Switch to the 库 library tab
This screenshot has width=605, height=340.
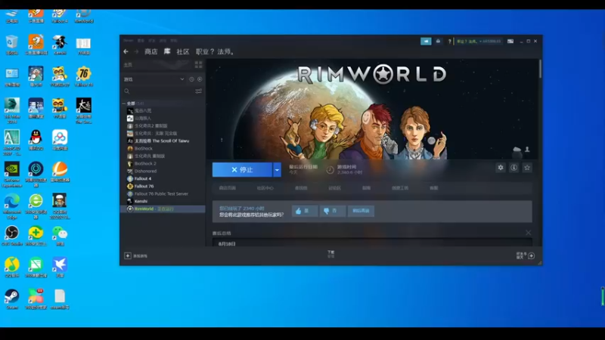pos(167,51)
